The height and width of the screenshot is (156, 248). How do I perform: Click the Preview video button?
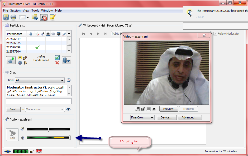tap(168, 109)
